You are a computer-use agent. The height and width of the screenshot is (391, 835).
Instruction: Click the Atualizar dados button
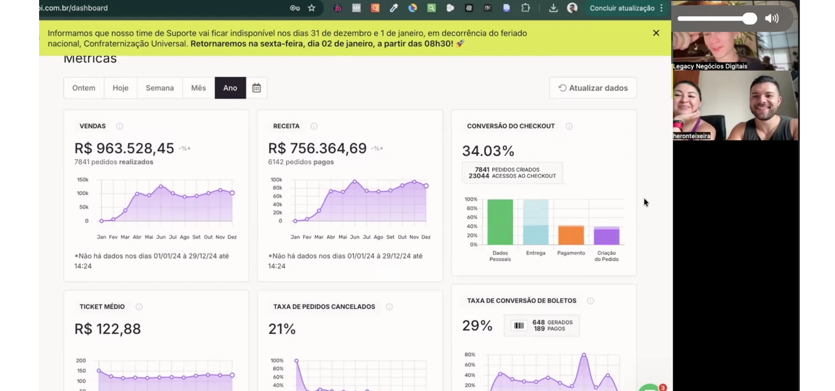593,88
